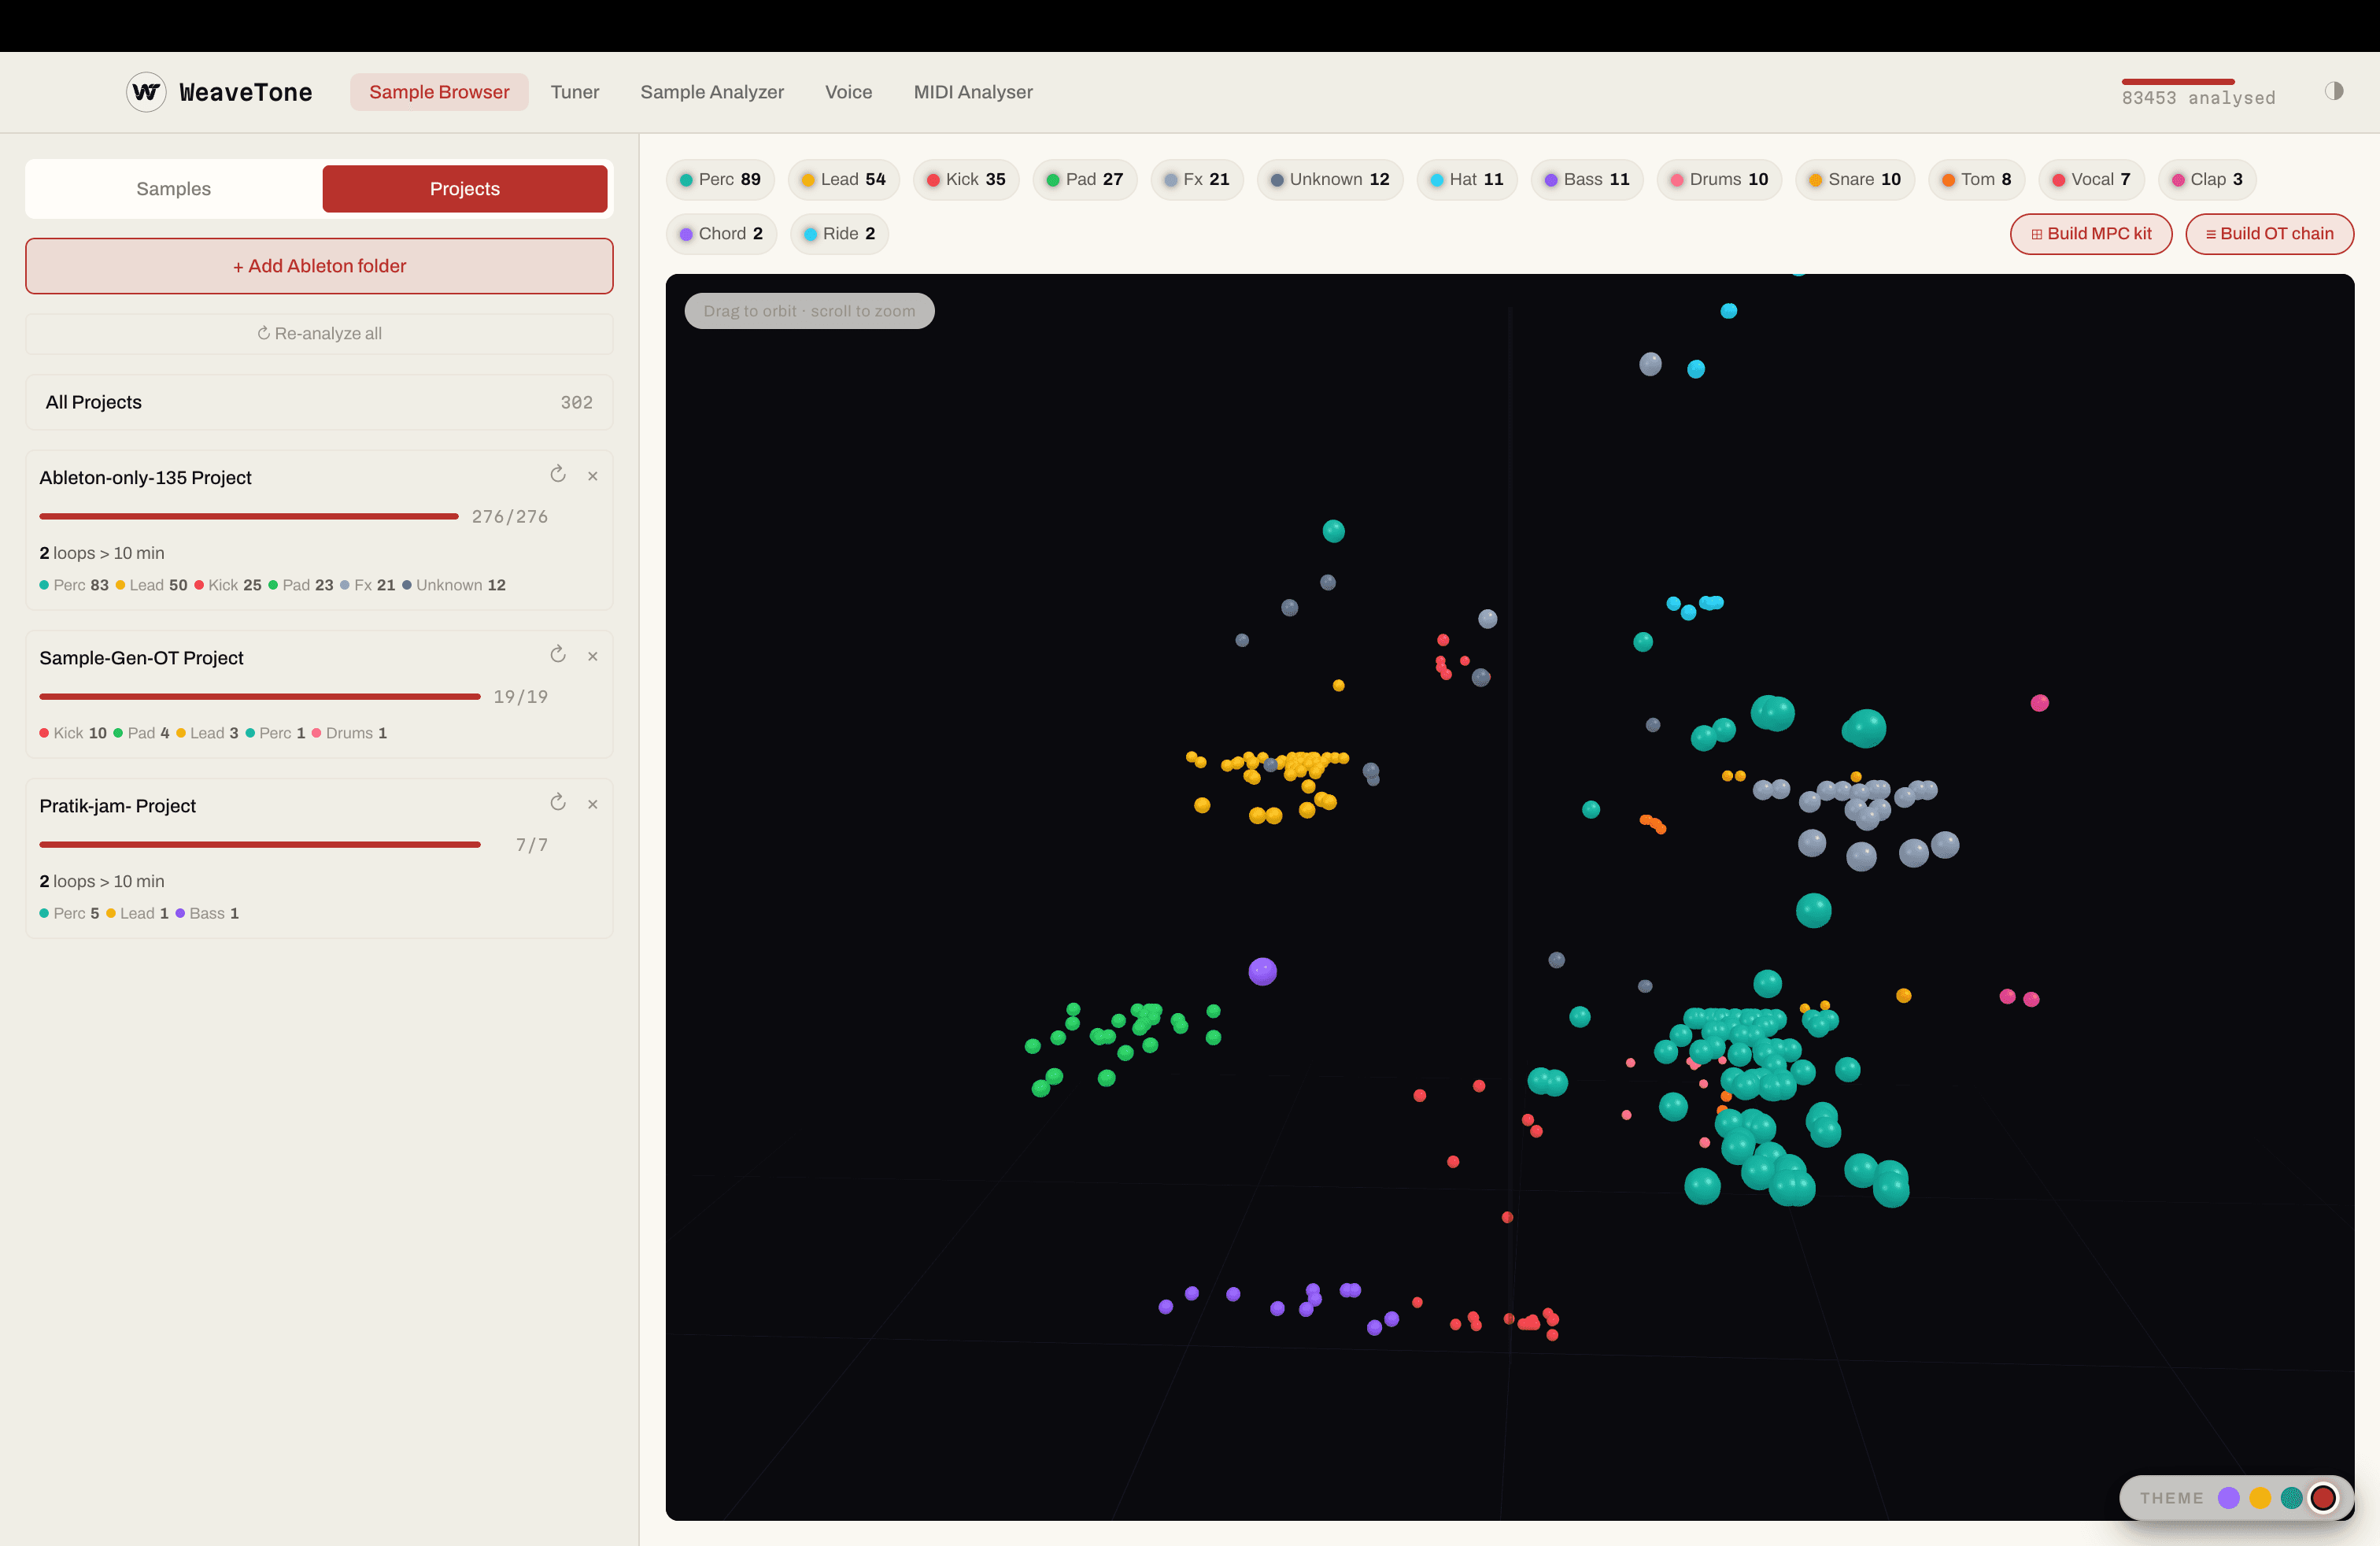
Task: Click the large purple sphere in 3D view
Action: (1262, 971)
